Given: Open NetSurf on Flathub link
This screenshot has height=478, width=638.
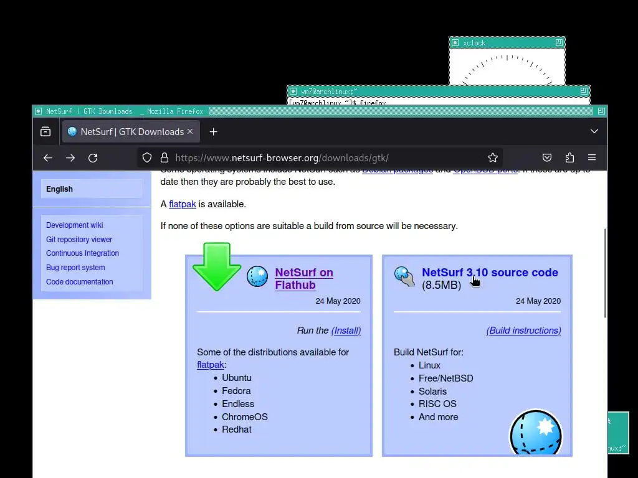Looking at the screenshot, I should pyautogui.click(x=304, y=278).
